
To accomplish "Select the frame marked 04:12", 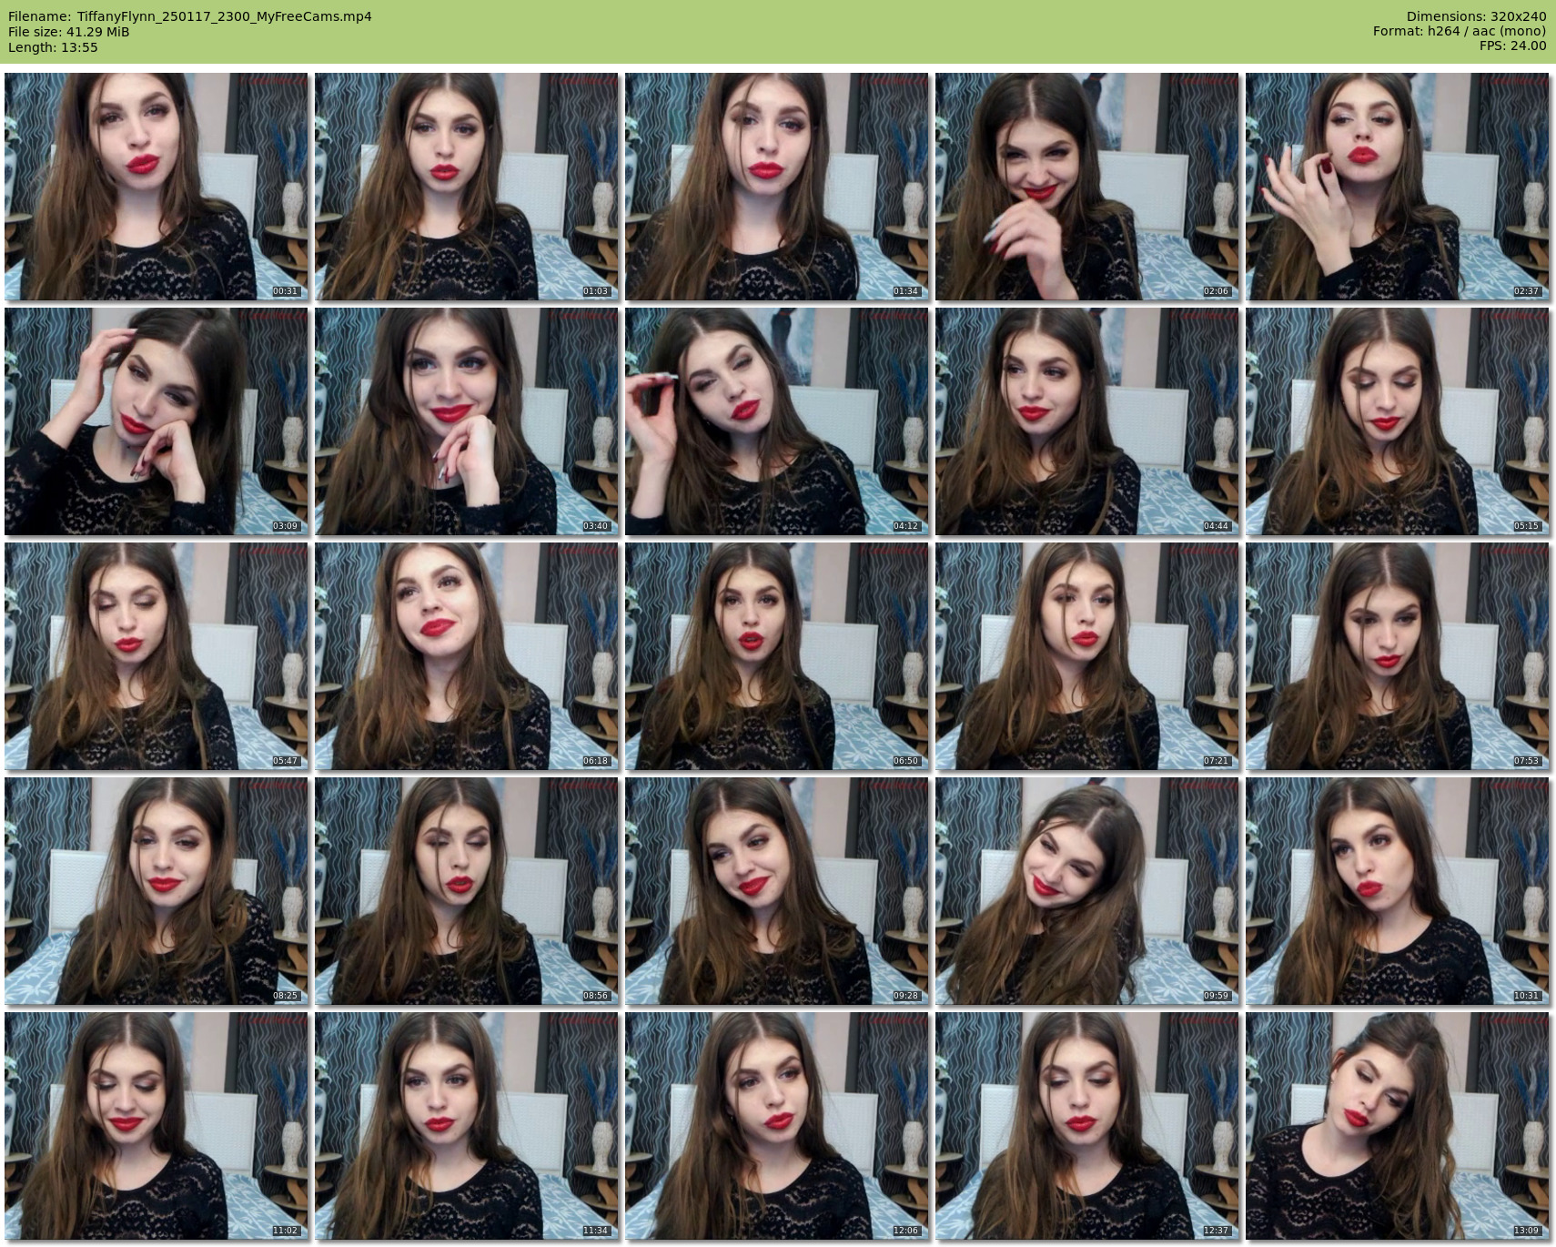I will click(x=776, y=421).
